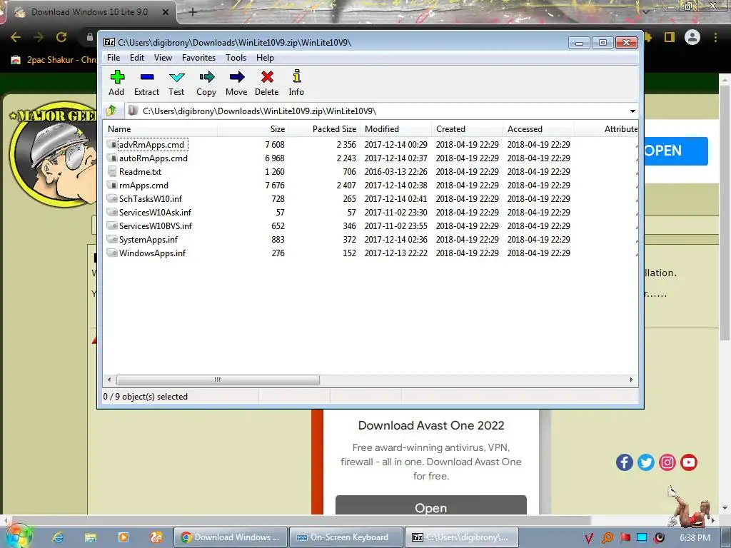Click the Chrome back arrow
Image resolution: width=731 pixels, height=548 pixels.
[x=16, y=37]
